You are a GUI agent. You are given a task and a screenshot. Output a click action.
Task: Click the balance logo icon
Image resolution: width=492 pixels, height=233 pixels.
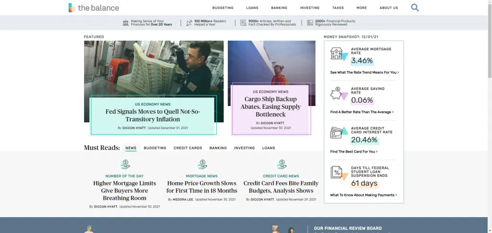pos(72,8)
